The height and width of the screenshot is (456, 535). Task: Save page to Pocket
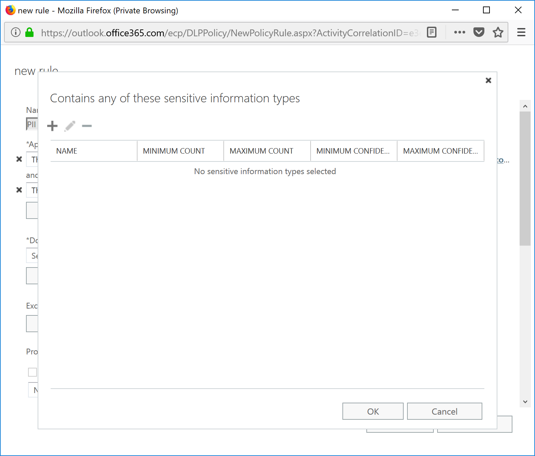[x=479, y=32]
